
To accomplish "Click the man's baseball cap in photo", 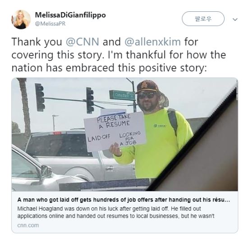I will pyautogui.click(x=148, y=87).
